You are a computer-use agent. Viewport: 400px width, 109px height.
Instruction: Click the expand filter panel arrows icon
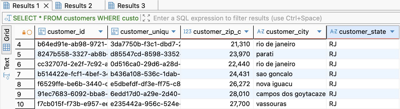click(146, 18)
